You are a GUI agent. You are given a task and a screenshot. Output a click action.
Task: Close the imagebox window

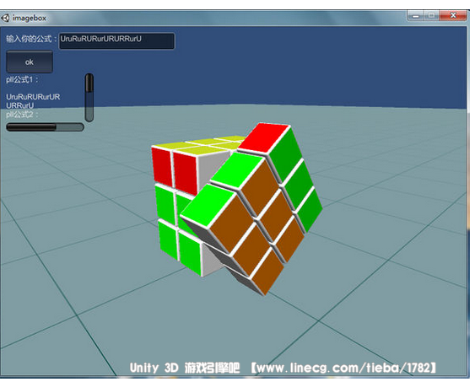453,15
